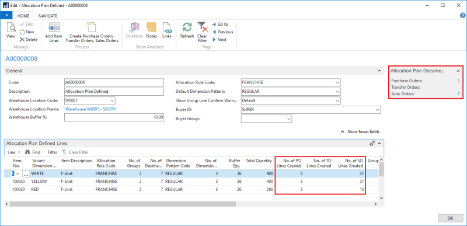This screenshot has width=467, height=226.
Task: Open Warehouse Location Code dropdown
Action: [x=112, y=100]
